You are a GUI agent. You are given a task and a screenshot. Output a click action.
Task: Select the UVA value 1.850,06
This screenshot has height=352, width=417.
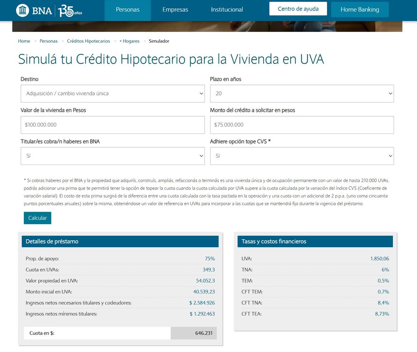[380, 258]
